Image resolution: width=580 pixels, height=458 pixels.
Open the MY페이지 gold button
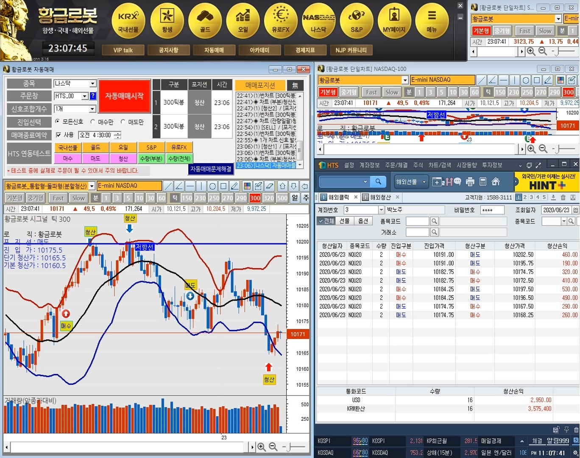point(394,20)
